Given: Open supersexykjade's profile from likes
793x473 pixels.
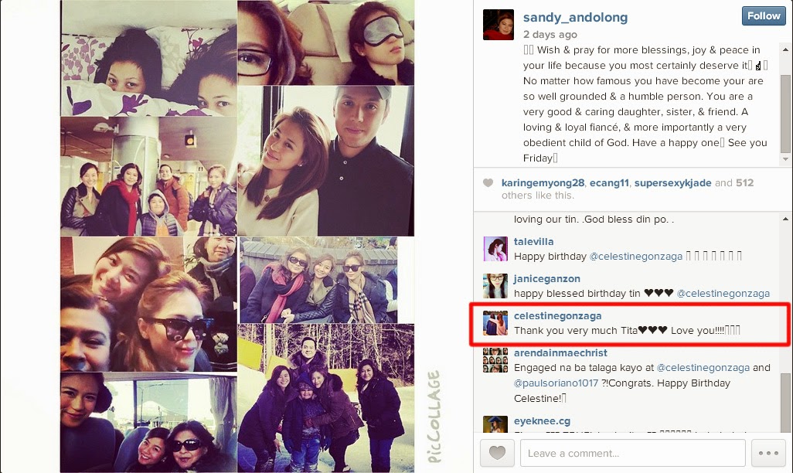Looking at the screenshot, I should coord(672,182).
